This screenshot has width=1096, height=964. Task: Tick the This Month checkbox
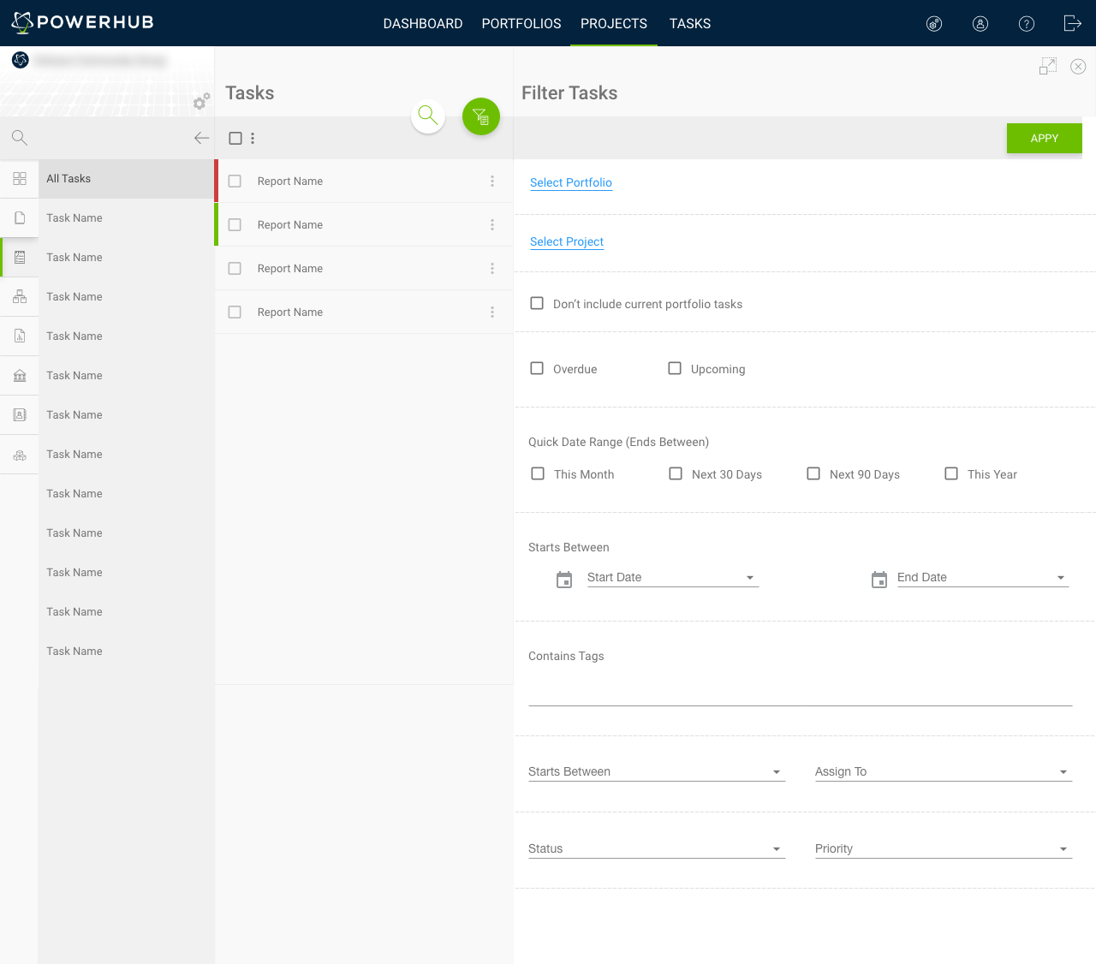[x=538, y=473]
